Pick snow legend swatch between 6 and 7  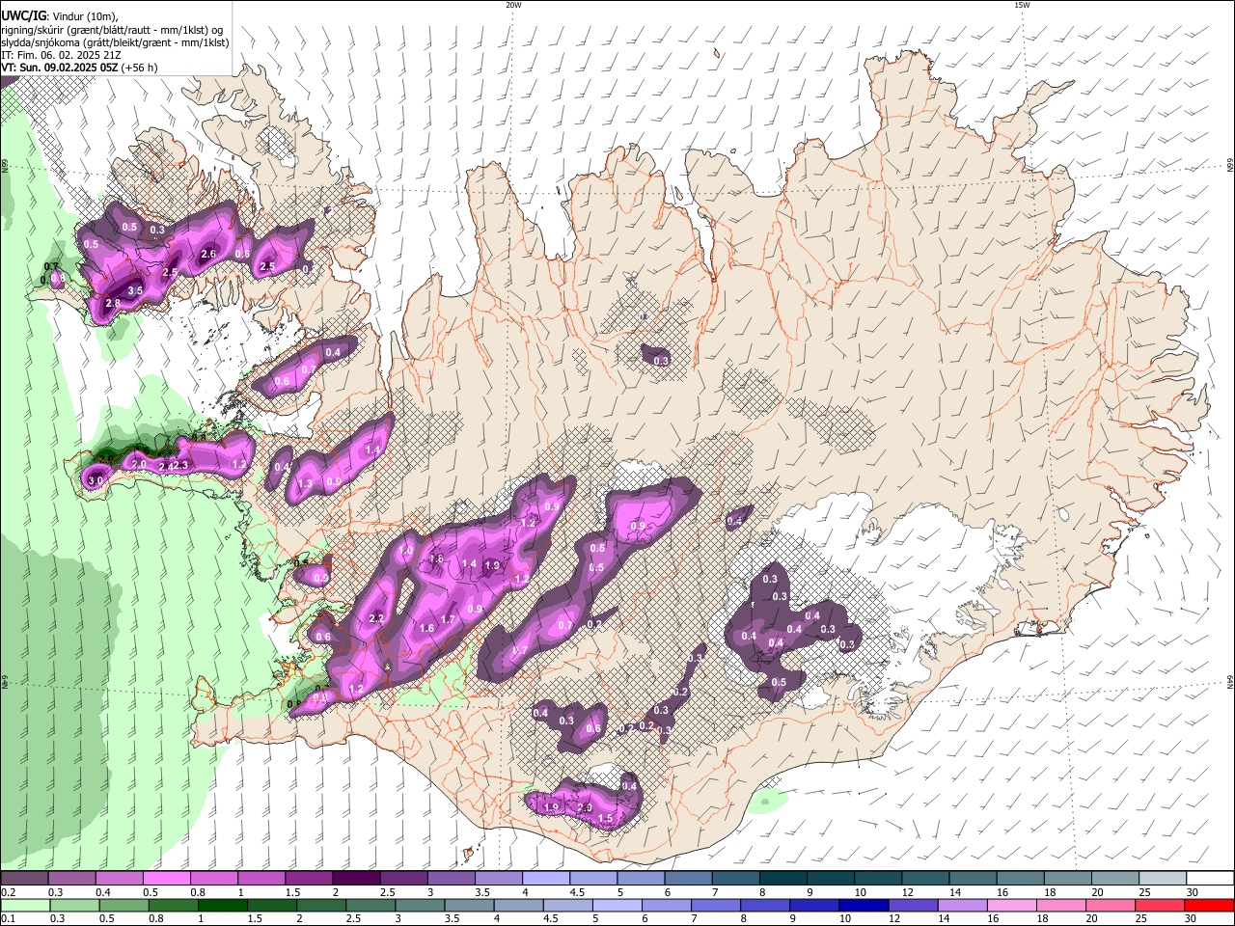tap(687, 879)
